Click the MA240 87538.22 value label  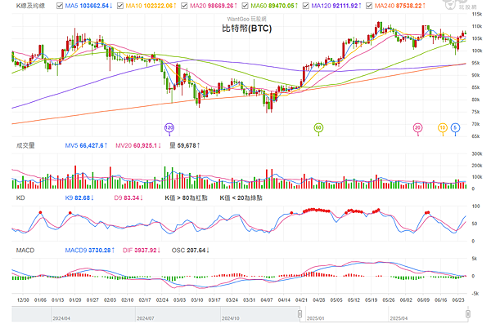[x=400, y=6]
